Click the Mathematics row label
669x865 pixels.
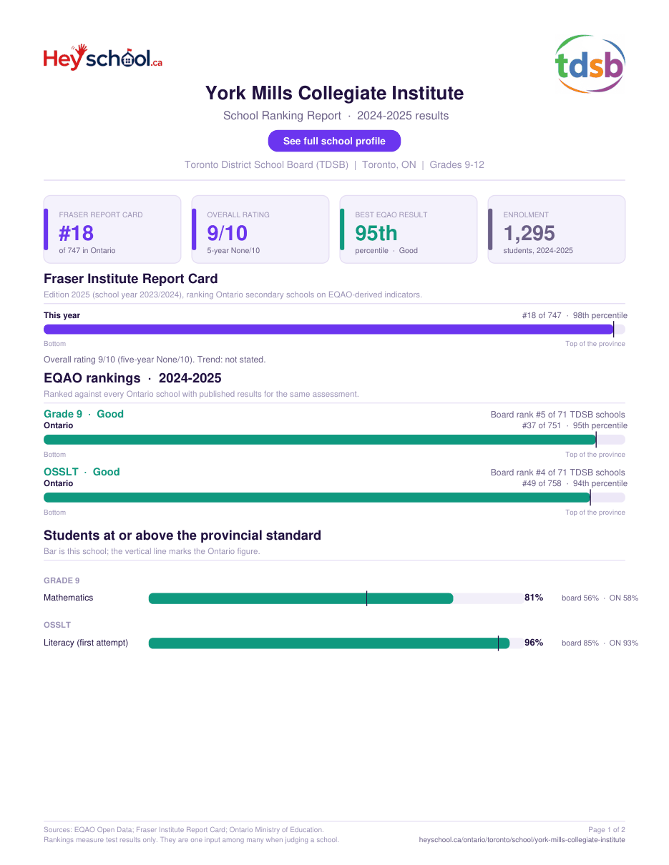click(x=69, y=598)
